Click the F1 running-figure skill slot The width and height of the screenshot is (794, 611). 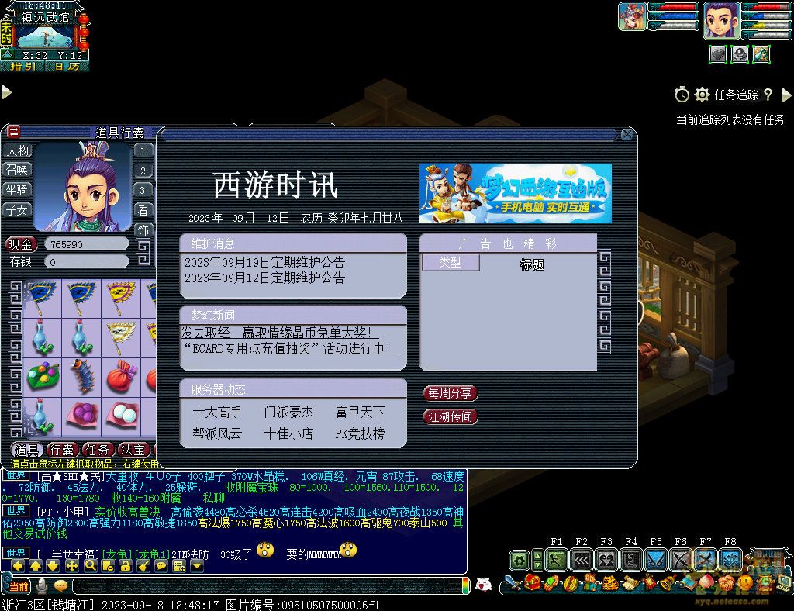point(556,561)
